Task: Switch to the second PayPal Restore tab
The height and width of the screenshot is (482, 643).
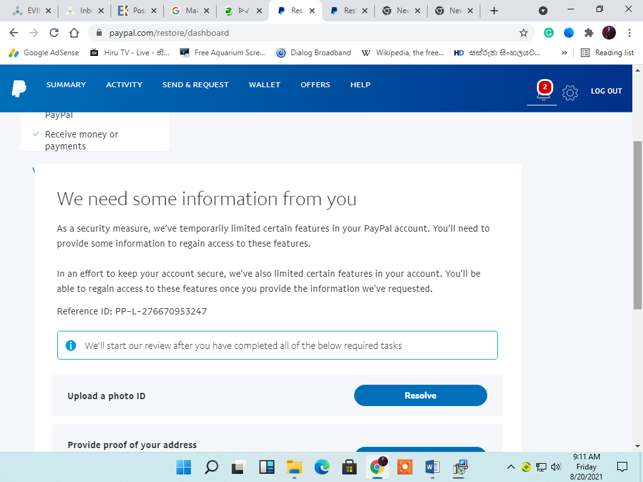Action: (343, 11)
